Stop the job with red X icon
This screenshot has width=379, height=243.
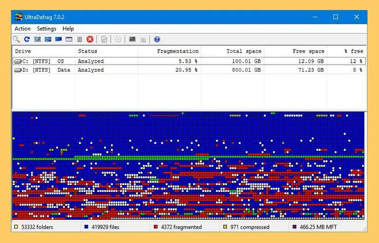90,39
